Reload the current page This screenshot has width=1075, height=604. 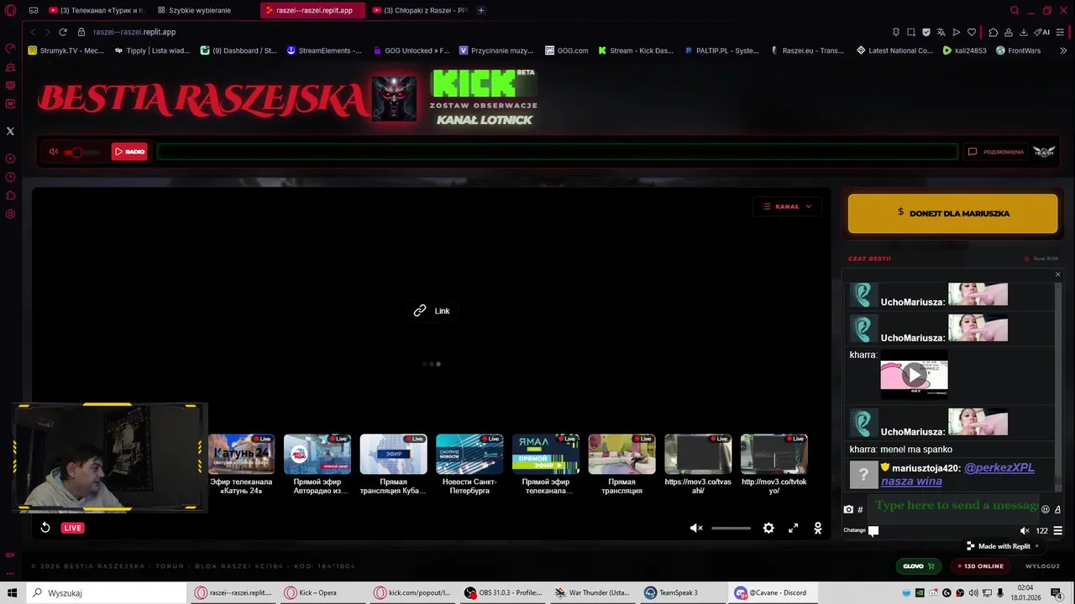62,32
